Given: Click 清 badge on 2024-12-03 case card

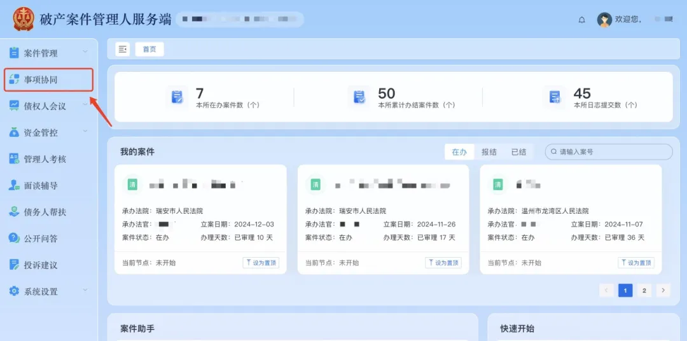Looking at the screenshot, I should click(x=132, y=184).
